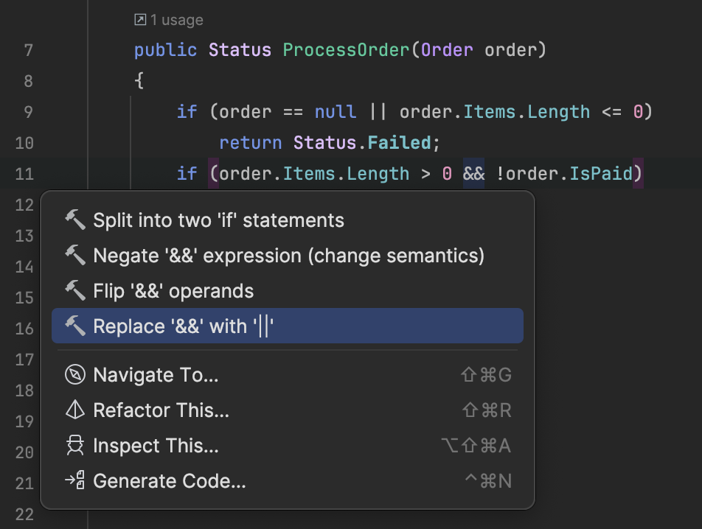Click line number 9 in the gutter
The width and height of the screenshot is (702, 529).
28,112
